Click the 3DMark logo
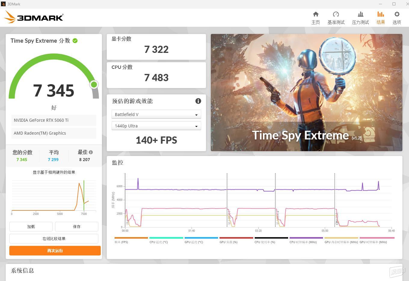 coord(34,17)
